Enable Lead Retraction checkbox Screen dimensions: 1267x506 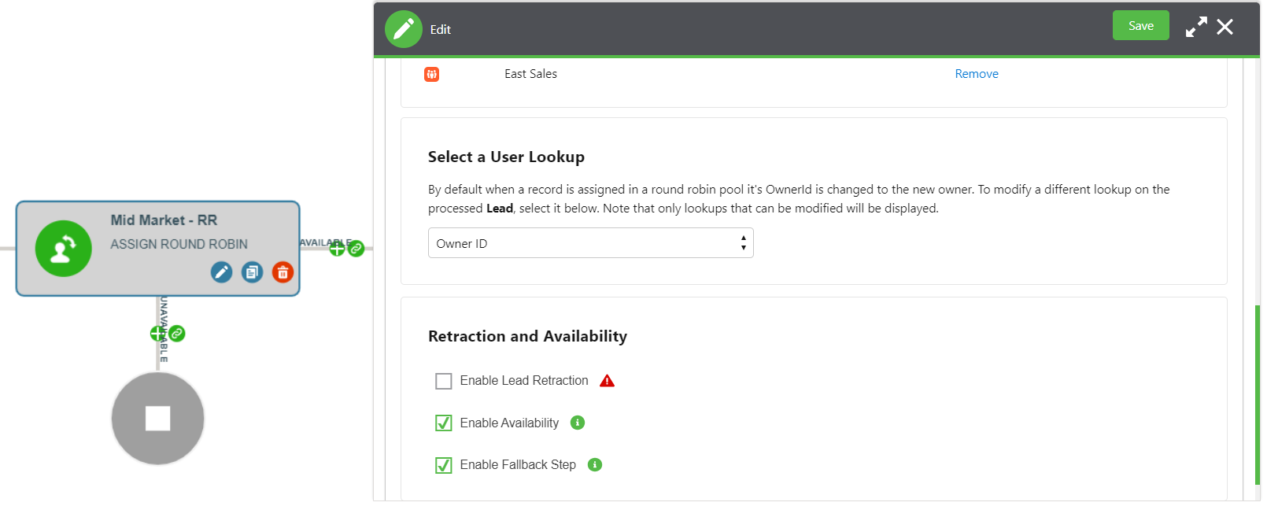click(444, 381)
